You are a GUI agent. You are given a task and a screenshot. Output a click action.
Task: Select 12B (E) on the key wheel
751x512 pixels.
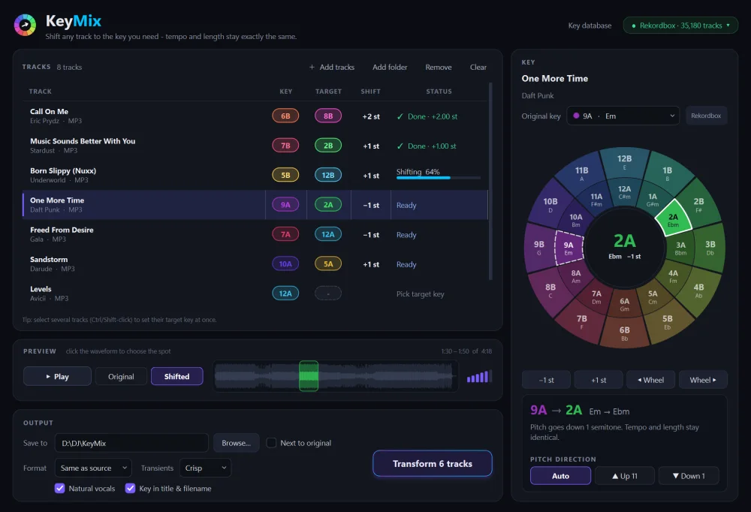(624, 162)
